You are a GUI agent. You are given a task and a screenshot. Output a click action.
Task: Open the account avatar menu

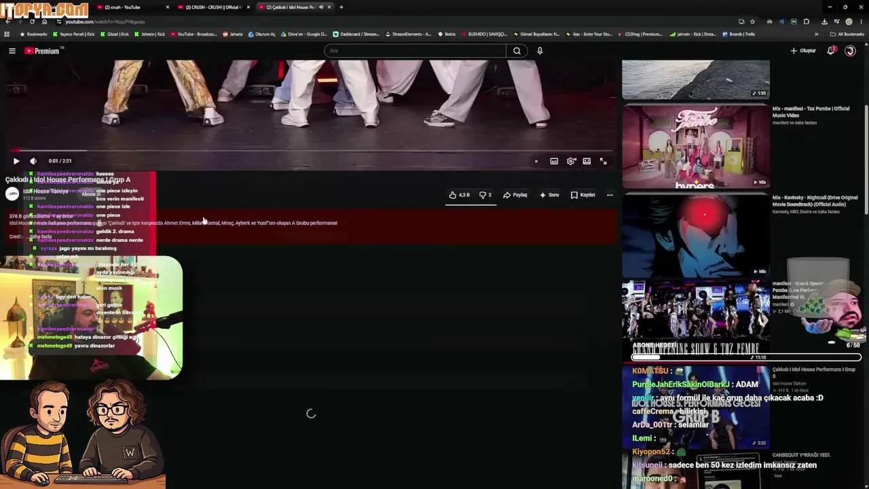(850, 51)
